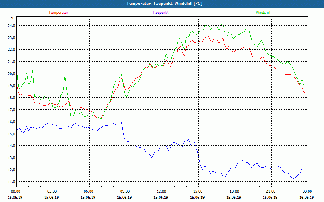Click the 17,0 y-axis value
324x202 pixels.
coord(11,109)
